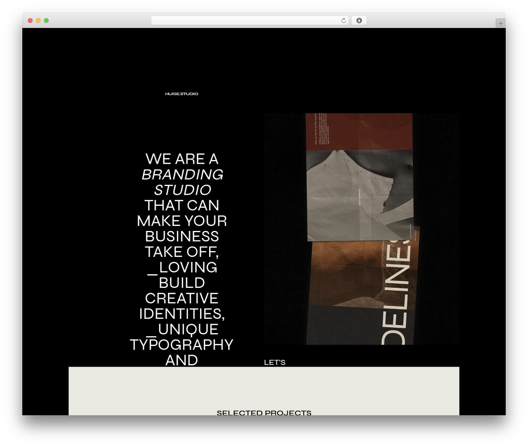The image size is (528, 447).
Task: Select the SELECTED PROJECTS heading
Action: pos(264,412)
